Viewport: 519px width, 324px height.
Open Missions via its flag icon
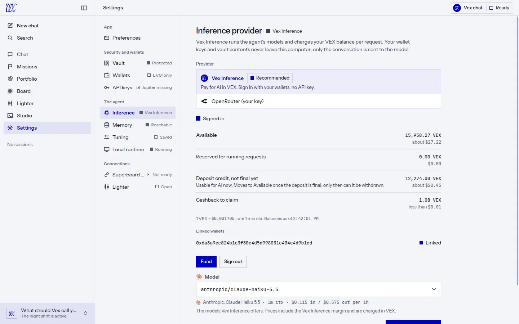pos(10,67)
